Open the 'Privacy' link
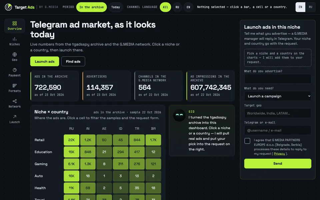This screenshot has height=200, width=320. pos(279,154)
